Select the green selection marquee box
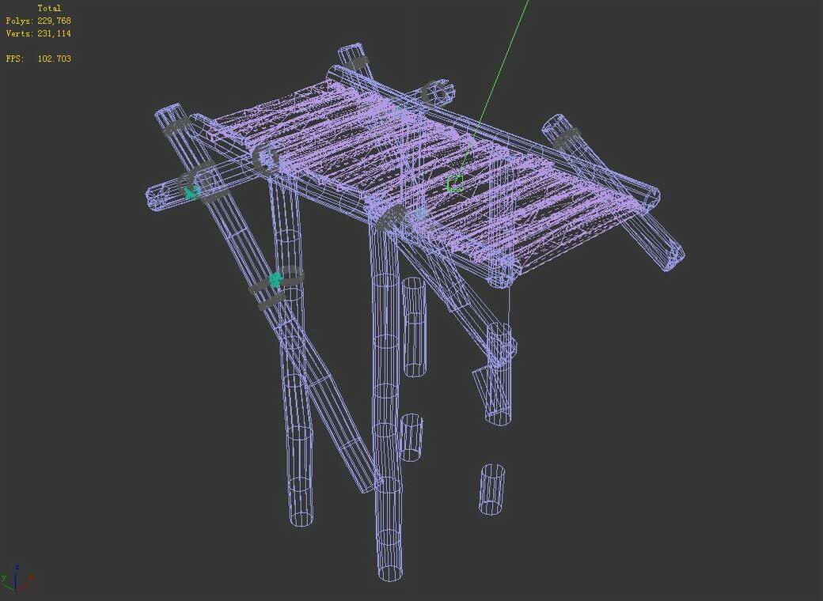The width and height of the screenshot is (823, 601). tap(455, 183)
